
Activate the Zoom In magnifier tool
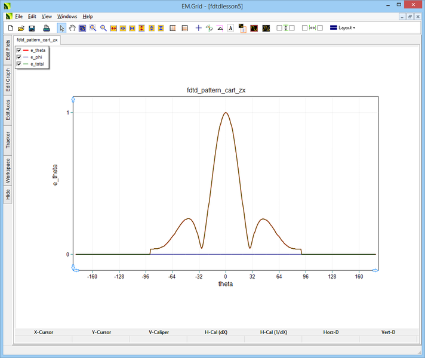click(x=93, y=28)
